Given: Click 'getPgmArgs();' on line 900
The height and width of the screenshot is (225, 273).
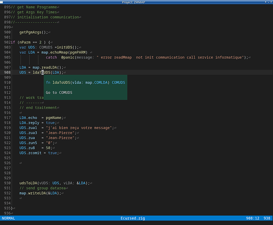Looking at the screenshot, I should (x=34, y=32).
